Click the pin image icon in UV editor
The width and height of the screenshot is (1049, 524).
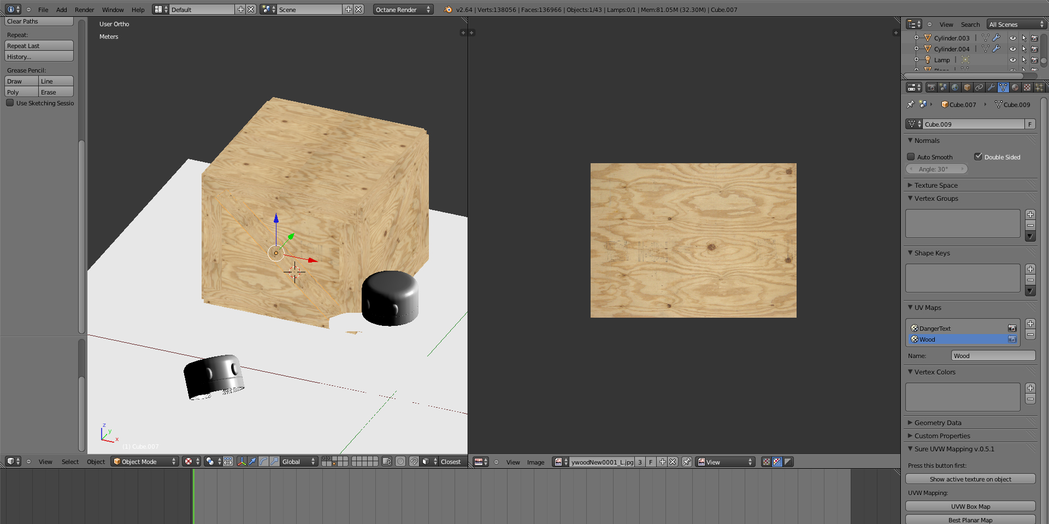click(x=687, y=462)
